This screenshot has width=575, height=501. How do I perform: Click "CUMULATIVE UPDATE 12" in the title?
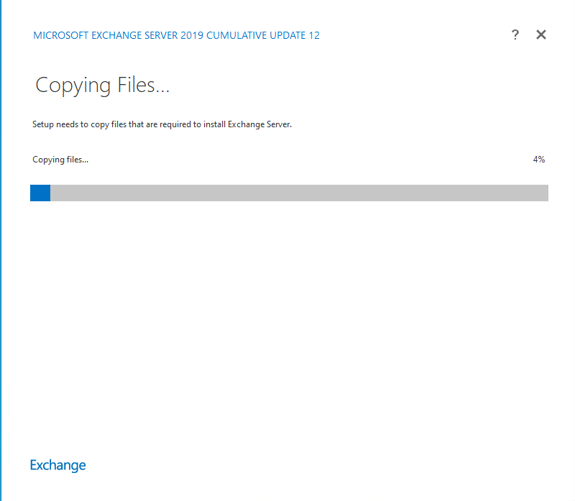(x=262, y=36)
